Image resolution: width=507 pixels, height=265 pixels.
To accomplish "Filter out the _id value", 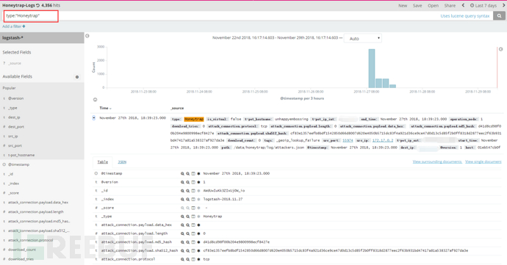I will 187,191.
